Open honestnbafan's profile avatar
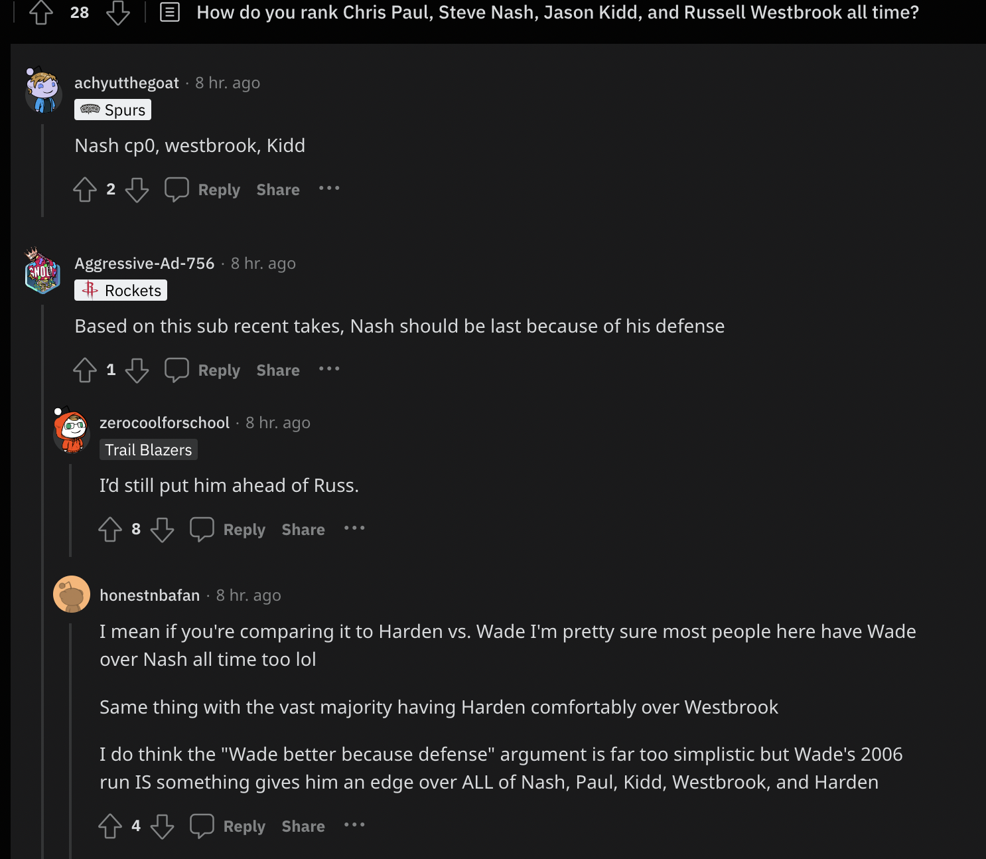Image resolution: width=986 pixels, height=859 pixels. click(x=72, y=594)
